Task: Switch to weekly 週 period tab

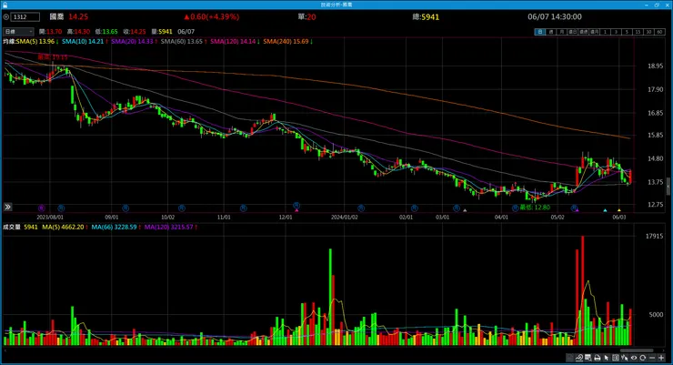Action: 550,32
